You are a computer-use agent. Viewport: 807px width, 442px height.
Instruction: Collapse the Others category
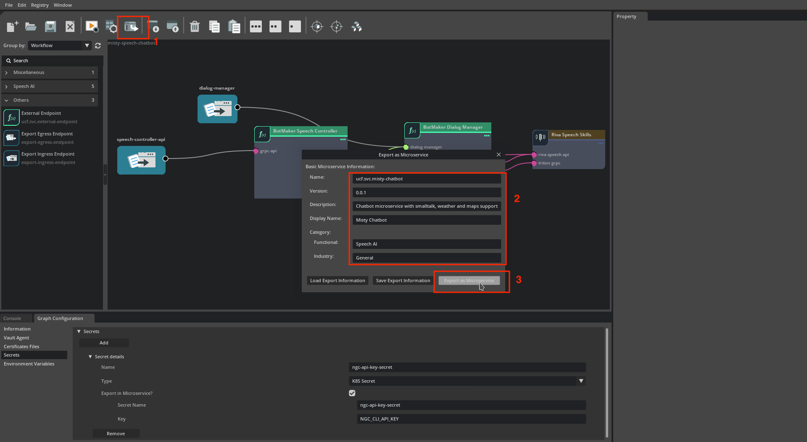(x=6, y=101)
